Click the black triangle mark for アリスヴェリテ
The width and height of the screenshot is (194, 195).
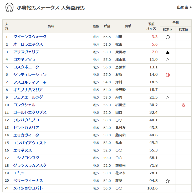click(168, 52)
